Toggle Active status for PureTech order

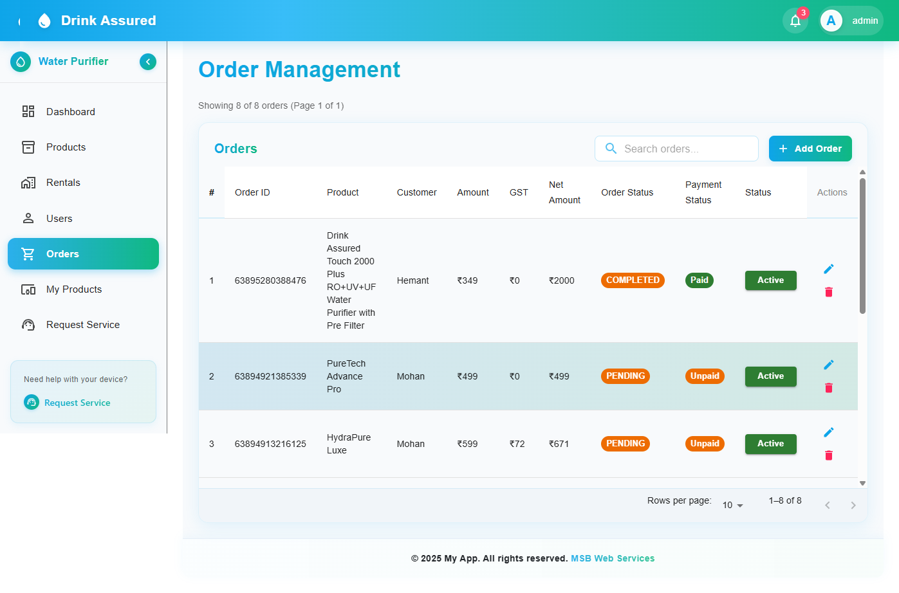(x=770, y=376)
